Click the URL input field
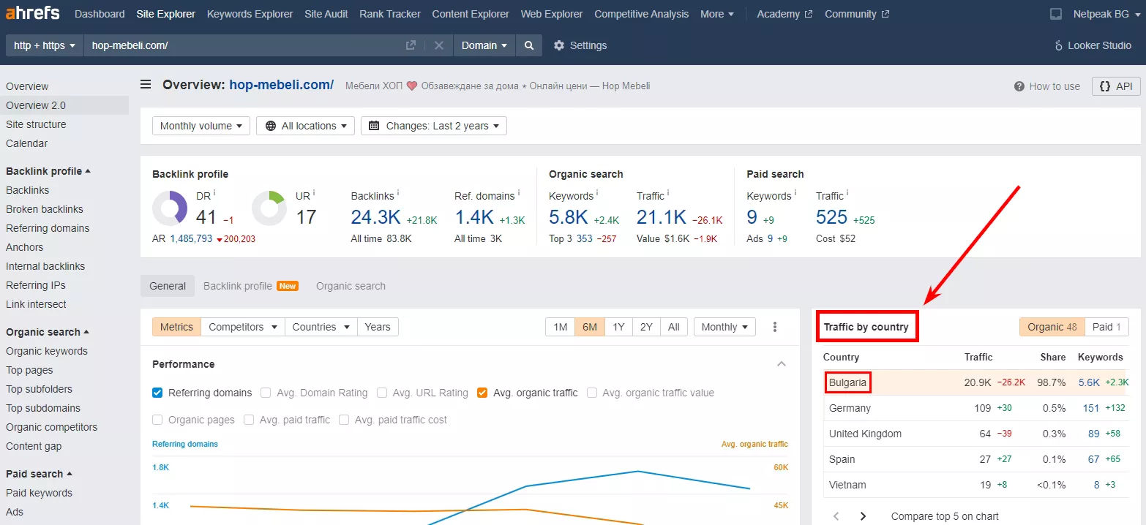 pyautogui.click(x=244, y=45)
